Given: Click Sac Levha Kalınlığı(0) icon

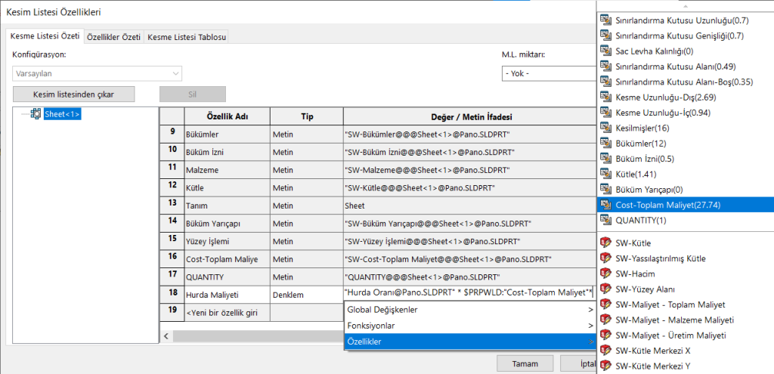Looking at the screenshot, I should click(605, 51).
